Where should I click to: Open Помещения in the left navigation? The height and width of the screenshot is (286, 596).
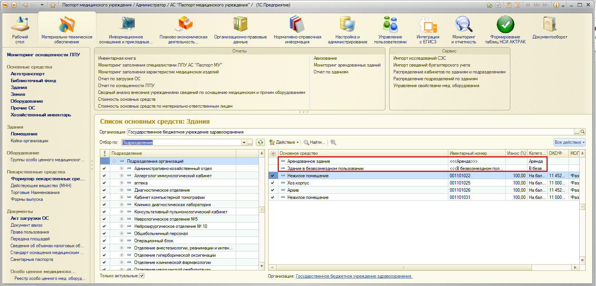click(x=24, y=134)
